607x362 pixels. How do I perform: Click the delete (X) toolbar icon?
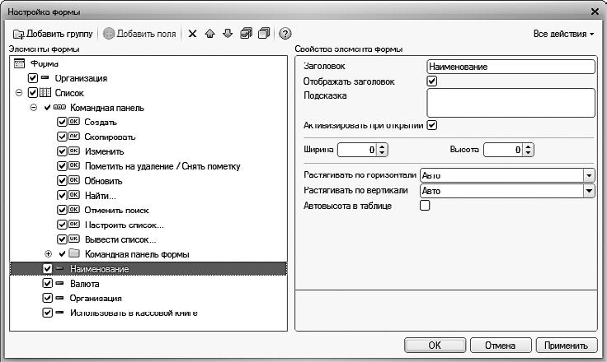192,34
